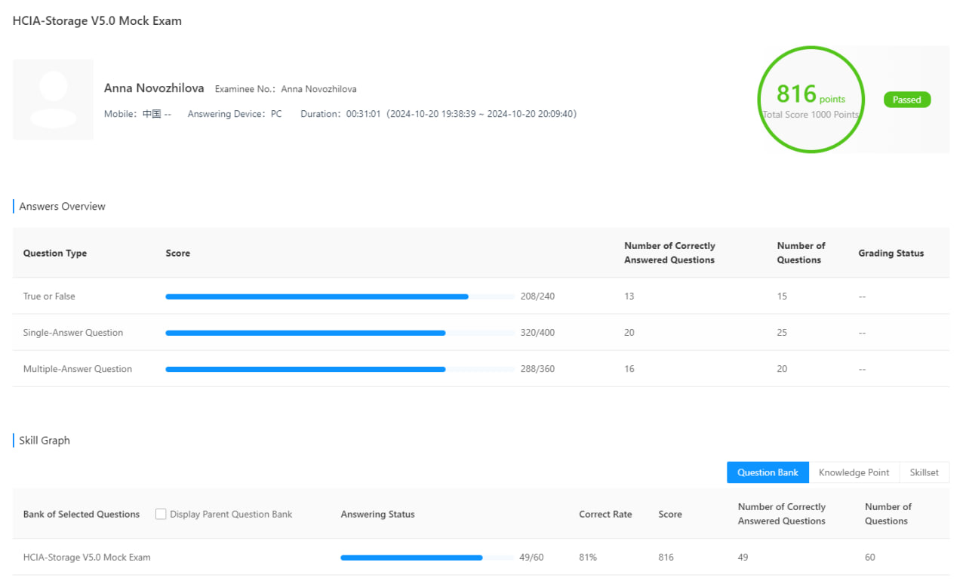This screenshot has height=584, width=966.
Task: Click the Skill Graph section heading
Action: [45, 441]
